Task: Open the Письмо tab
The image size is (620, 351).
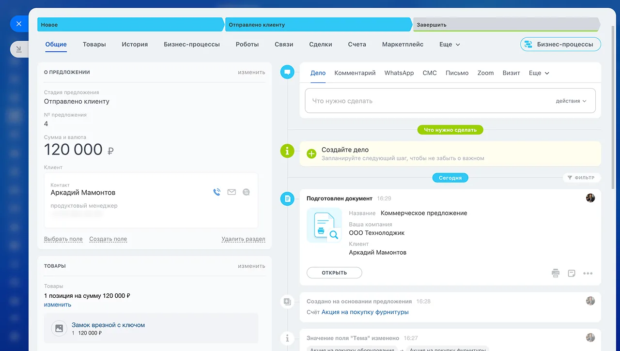Action: point(457,73)
